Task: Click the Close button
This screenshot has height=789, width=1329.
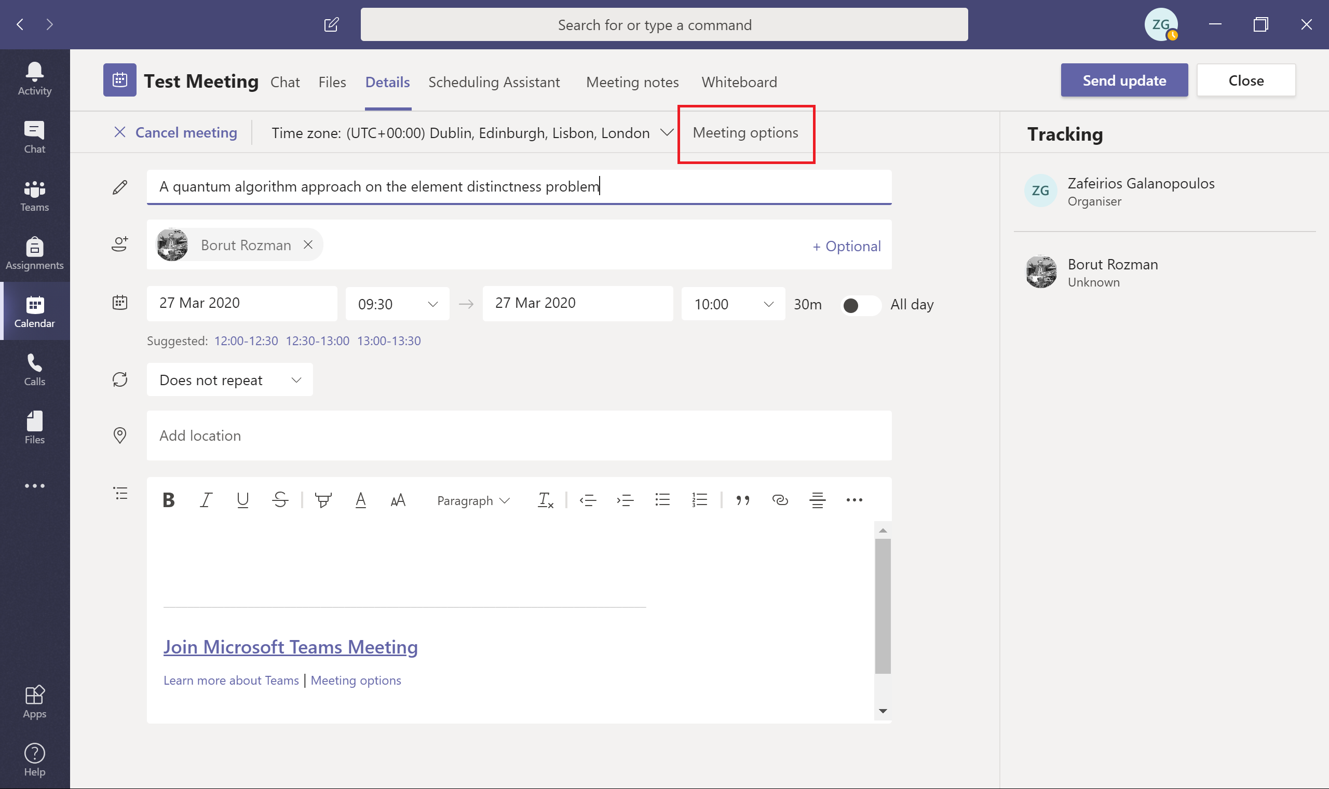Action: pos(1246,80)
